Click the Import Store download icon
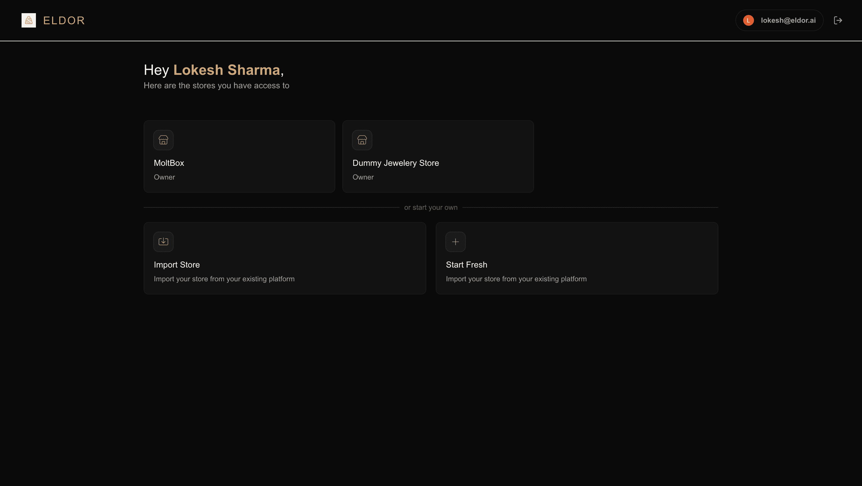 coord(163,242)
